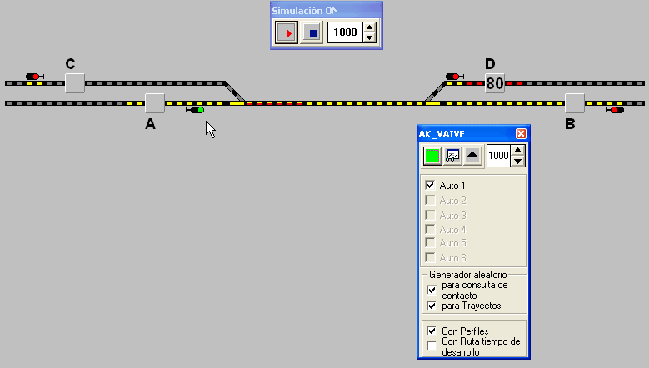
Task: Click the station label B
Action: [570, 123]
